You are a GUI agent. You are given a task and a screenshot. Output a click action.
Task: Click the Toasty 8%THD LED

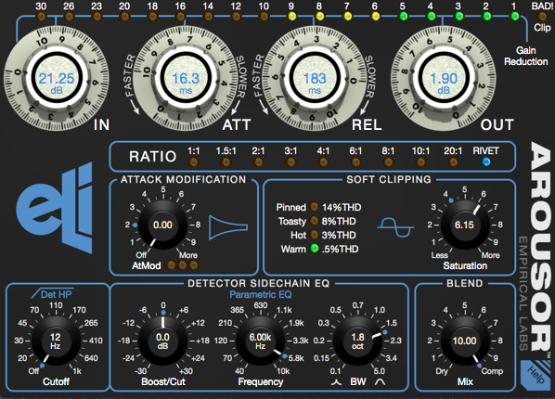pos(314,221)
